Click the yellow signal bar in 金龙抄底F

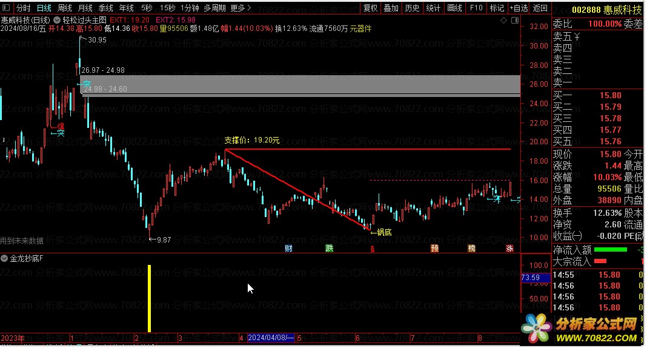click(150, 298)
